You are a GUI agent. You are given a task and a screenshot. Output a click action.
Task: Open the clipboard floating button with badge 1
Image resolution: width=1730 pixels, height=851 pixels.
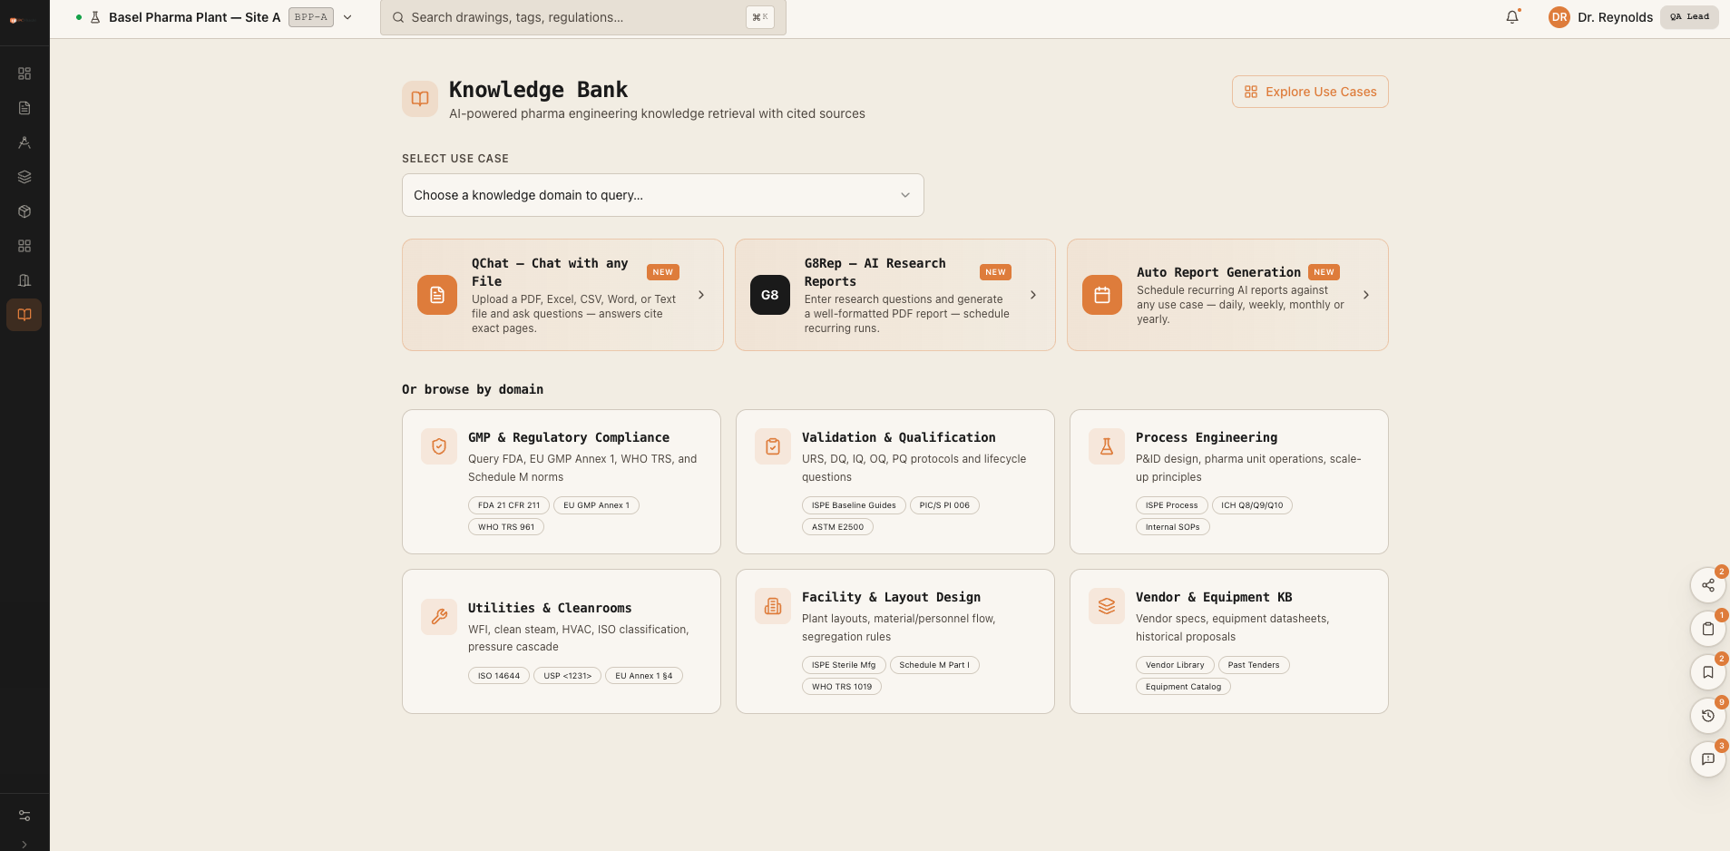tap(1708, 629)
